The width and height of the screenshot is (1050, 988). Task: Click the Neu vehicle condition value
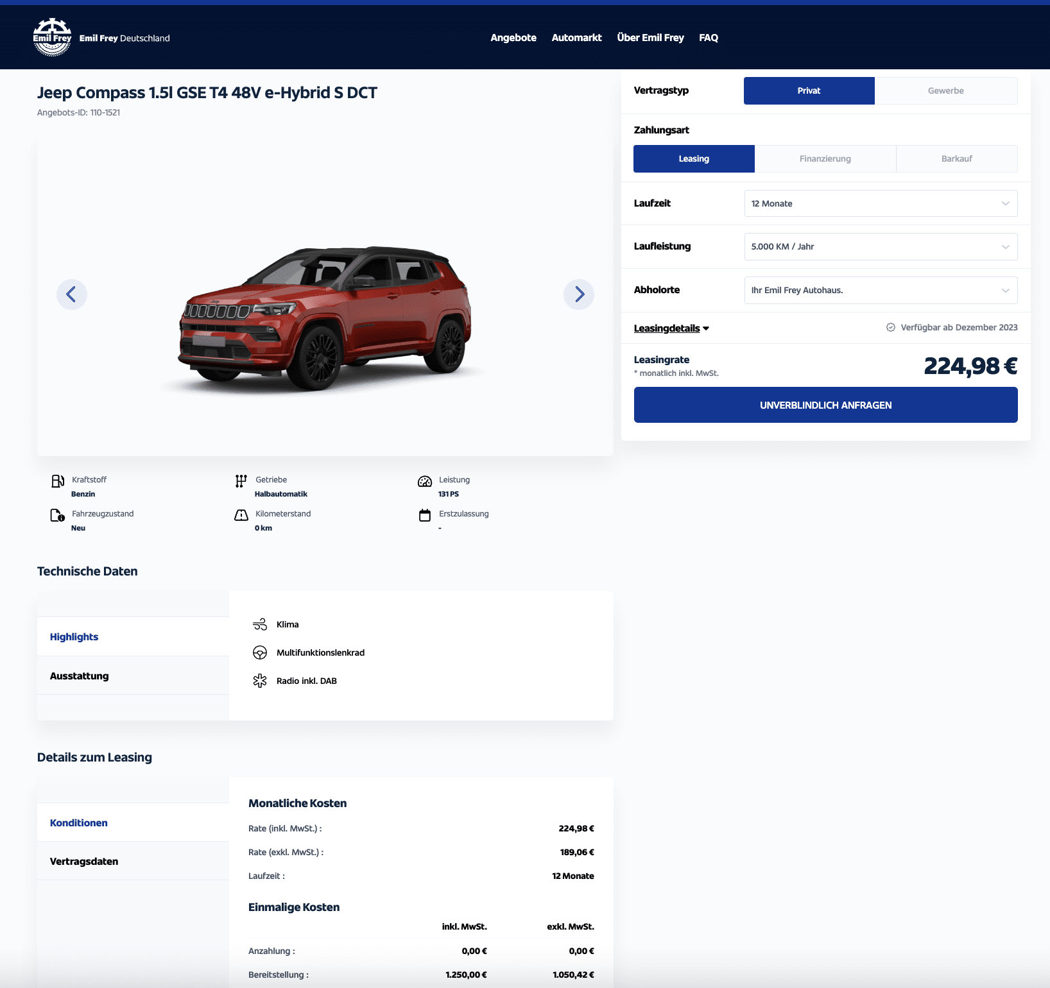point(78,528)
